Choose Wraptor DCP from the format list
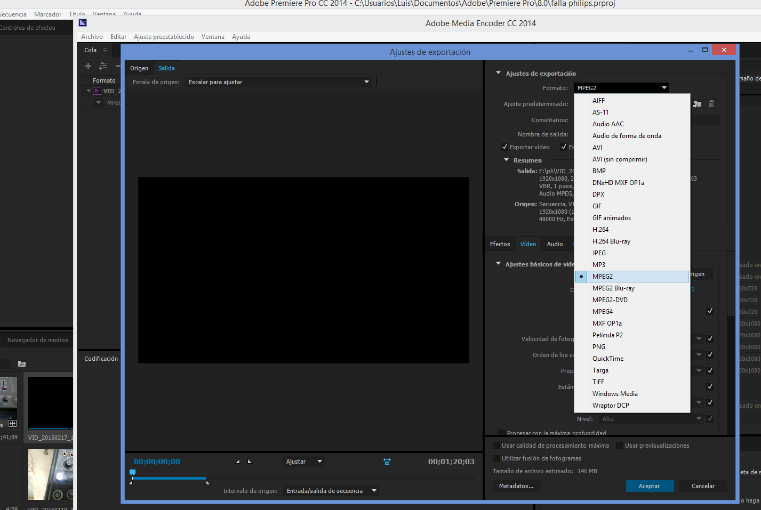Screen dimensions: 761x510 (632, 406)
